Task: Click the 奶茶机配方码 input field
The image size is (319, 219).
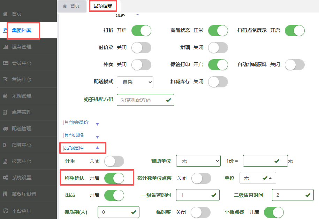Action: pyautogui.click(x=142, y=100)
